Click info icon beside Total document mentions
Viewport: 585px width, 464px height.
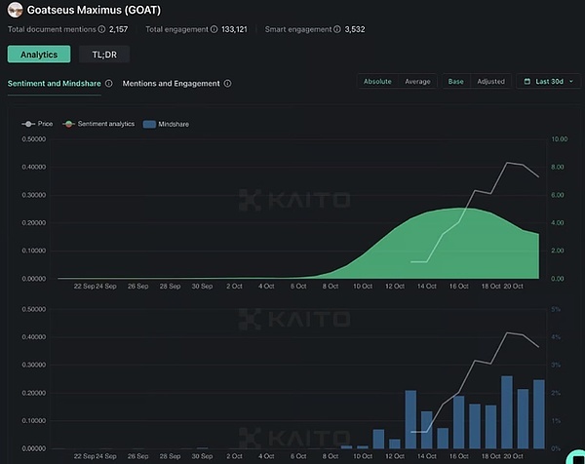point(100,30)
